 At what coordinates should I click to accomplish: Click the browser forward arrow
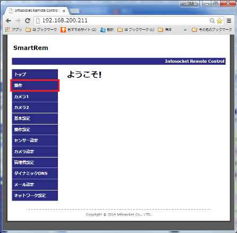[x=18, y=21]
